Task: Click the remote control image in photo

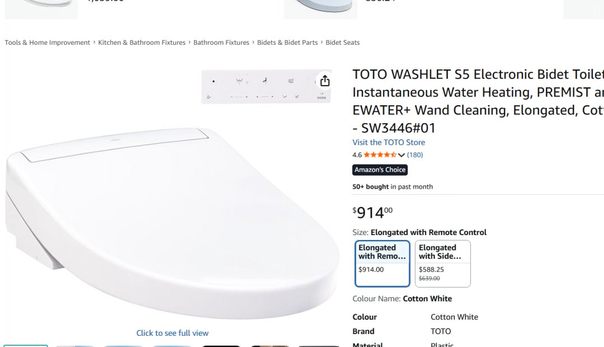Action: coord(266,87)
